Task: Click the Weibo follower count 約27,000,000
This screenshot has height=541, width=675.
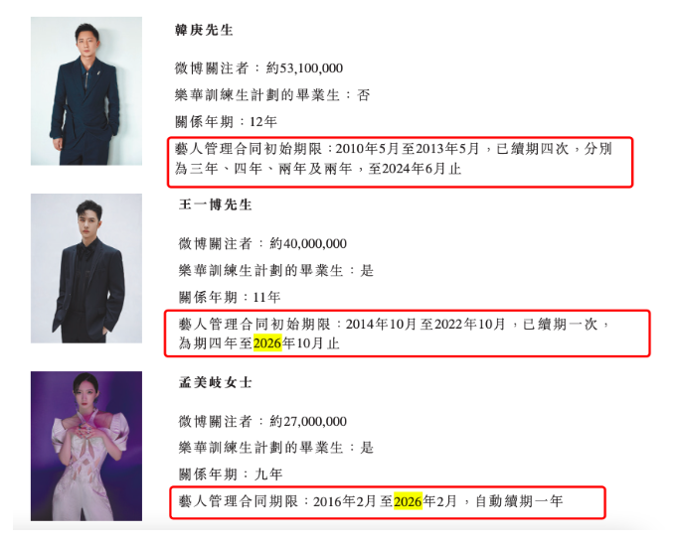Action: tap(308, 421)
